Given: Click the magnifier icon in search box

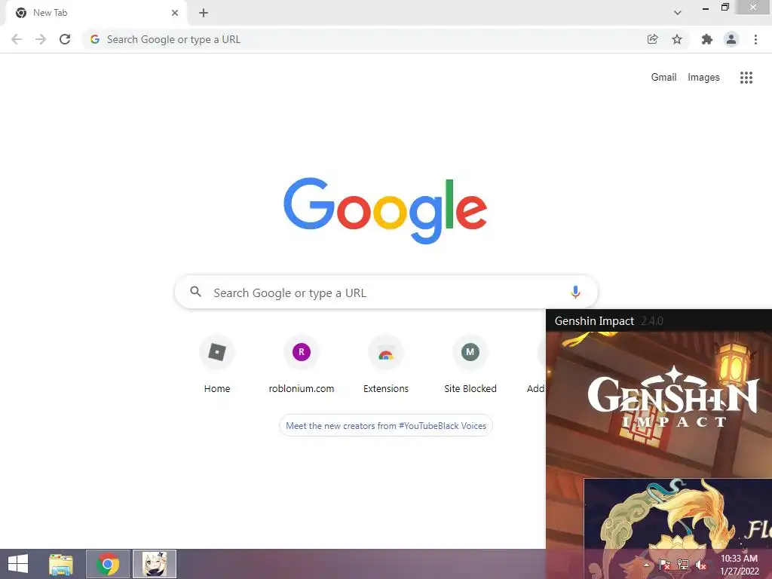Looking at the screenshot, I should [x=195, y=292].
